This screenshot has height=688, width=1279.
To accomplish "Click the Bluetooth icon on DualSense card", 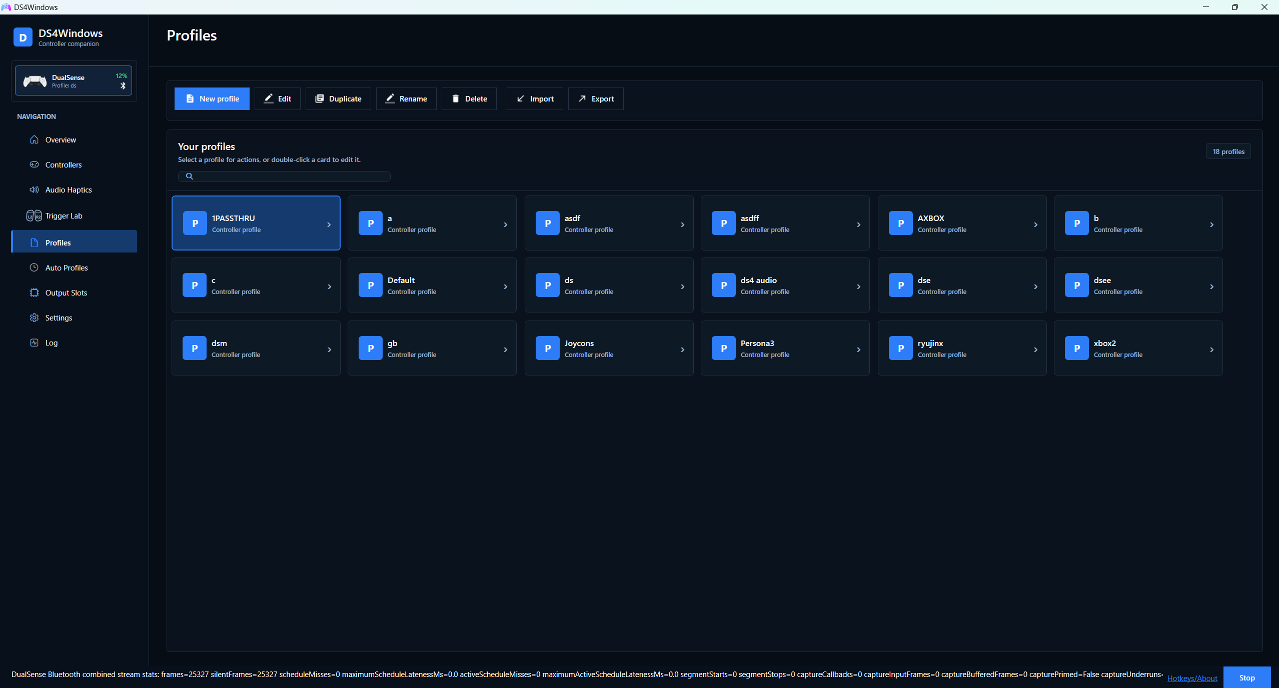I will (x=123, y=86).
